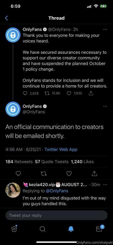113x245 pixels.
Task: Tap share icon below the main tweet
Action: coord(95,173)
